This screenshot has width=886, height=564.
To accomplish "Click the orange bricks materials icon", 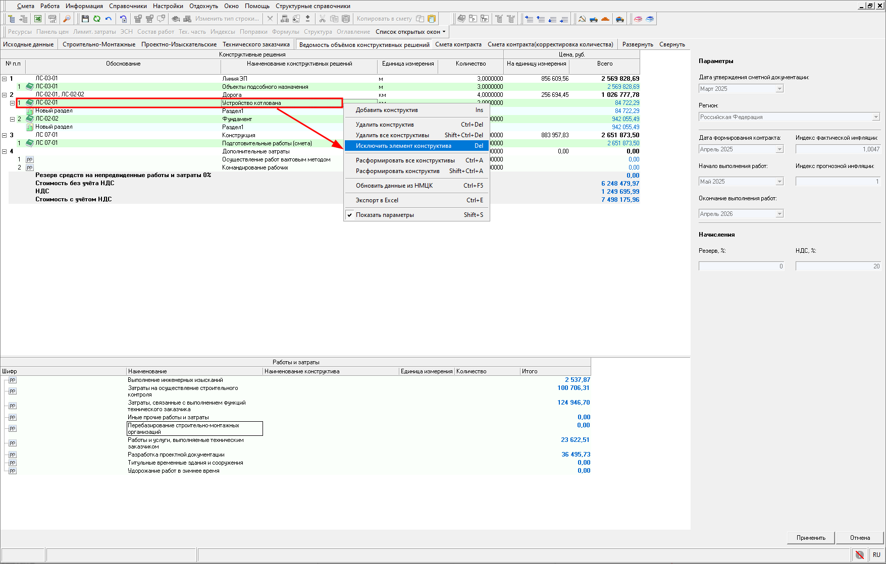I will (x=605, y=19).
